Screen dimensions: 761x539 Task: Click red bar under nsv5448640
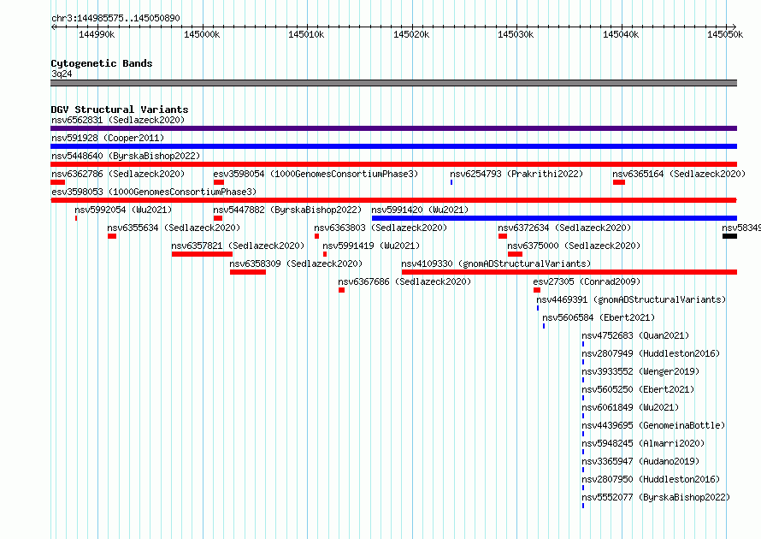[393, 164]
